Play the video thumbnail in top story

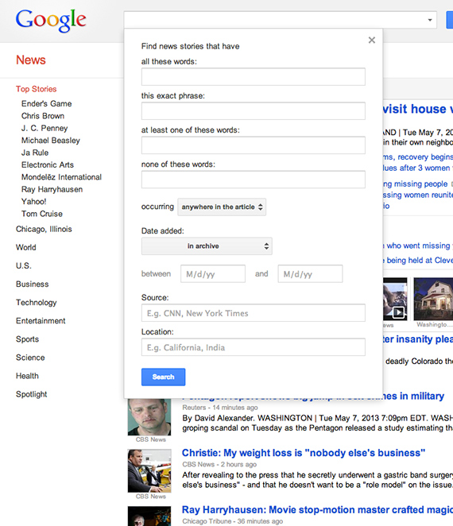click(x=395, y=299)
